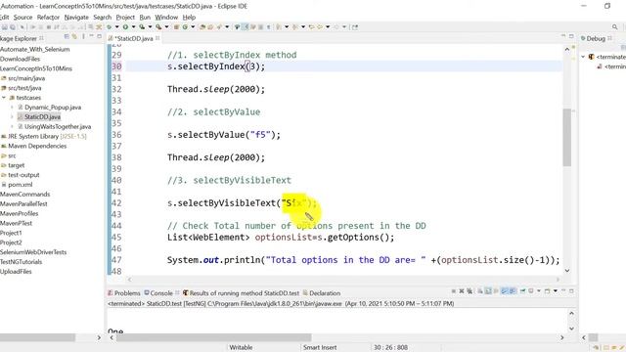Toggle Block Selection Mode in the toolbar
This screenshot has width=626, height=352.
point(260,27)
